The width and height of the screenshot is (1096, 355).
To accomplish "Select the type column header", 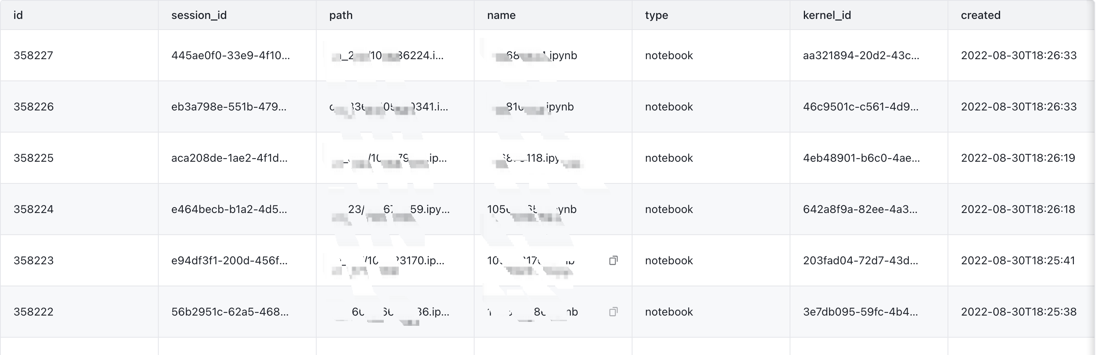I will (656, 15).
